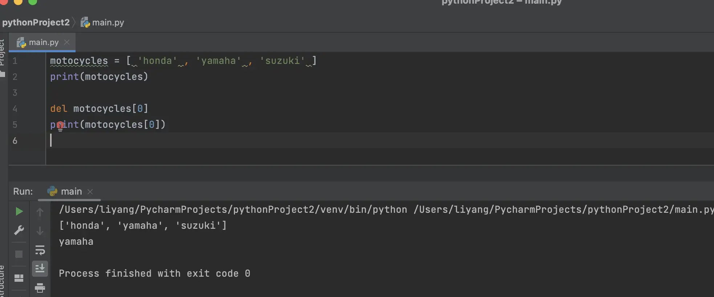
Task: Click the red intention lightbulb on line 5
Action: (x=60, y=125)
